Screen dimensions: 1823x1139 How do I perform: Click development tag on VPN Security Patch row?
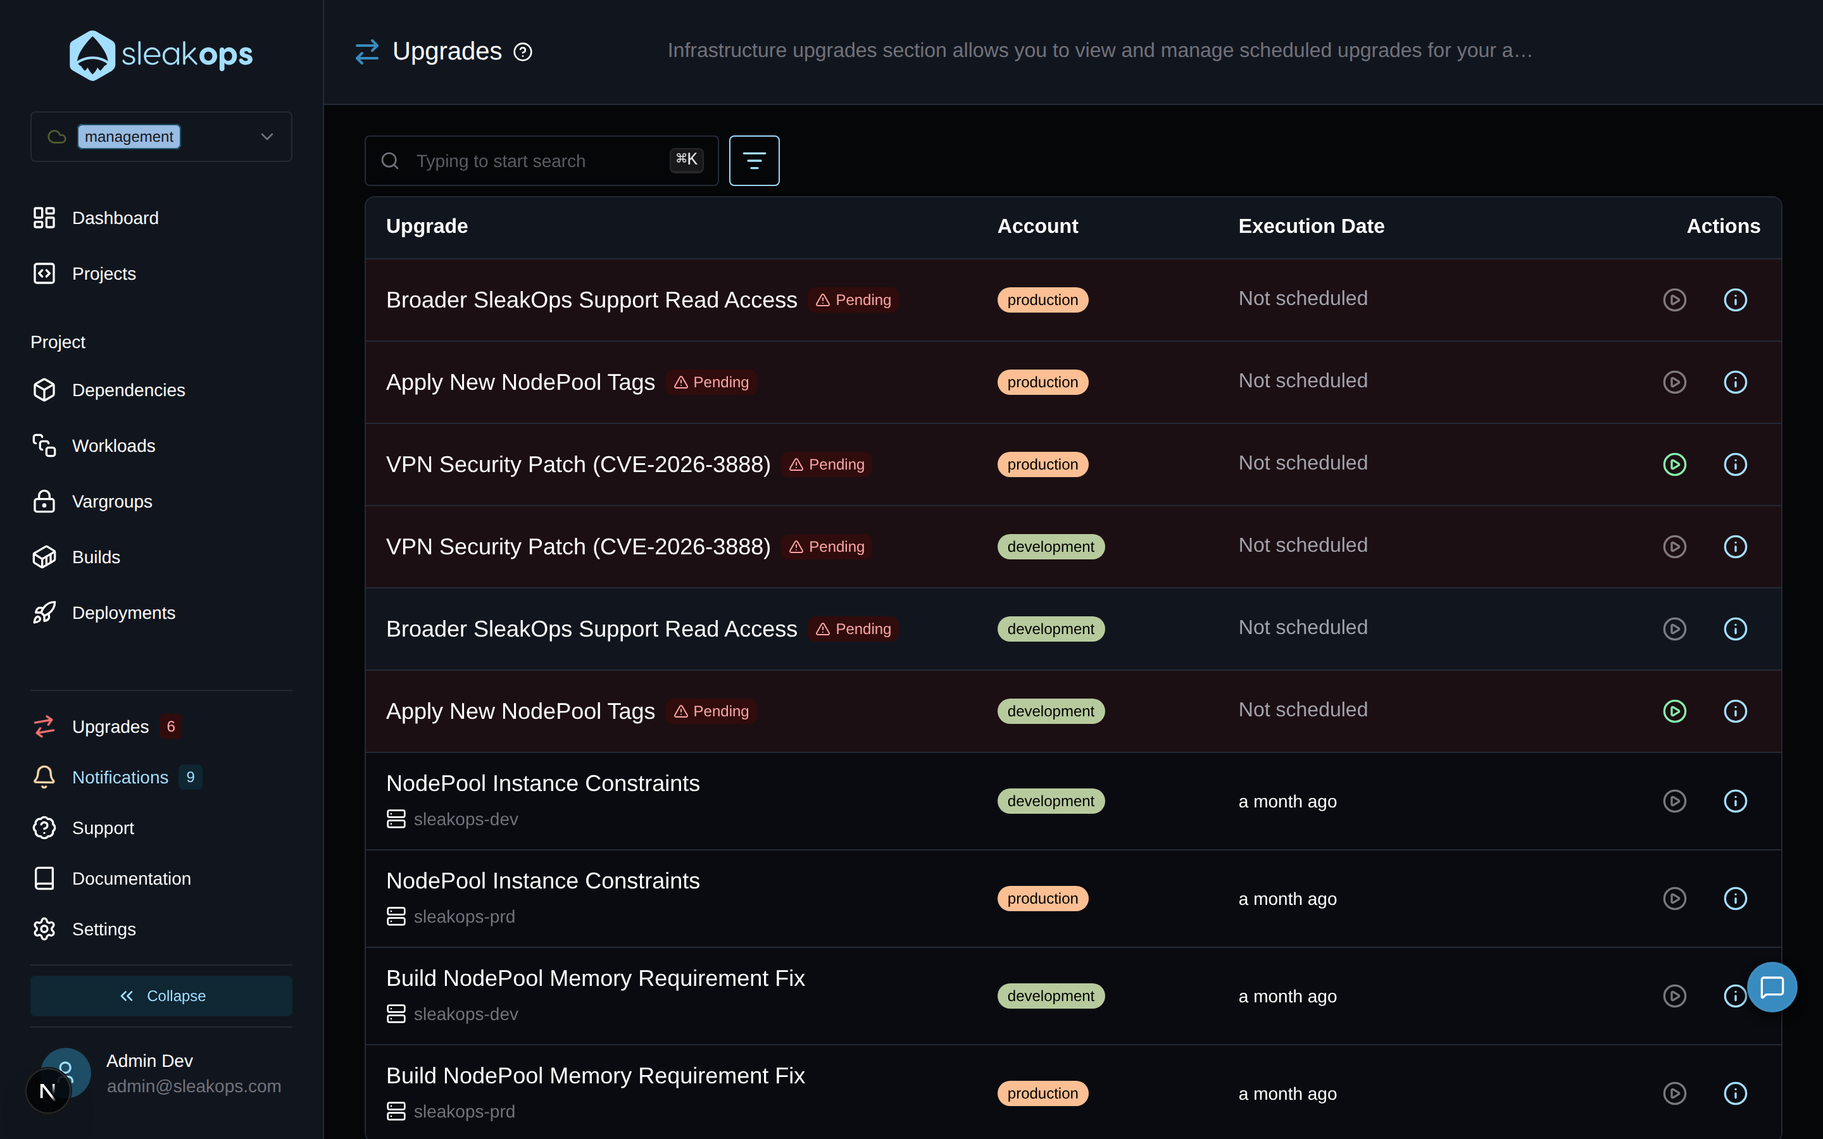tap(1051, 546)
